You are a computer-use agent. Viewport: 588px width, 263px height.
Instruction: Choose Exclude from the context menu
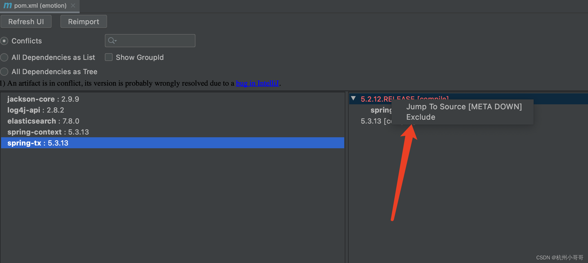pos(421,117)
